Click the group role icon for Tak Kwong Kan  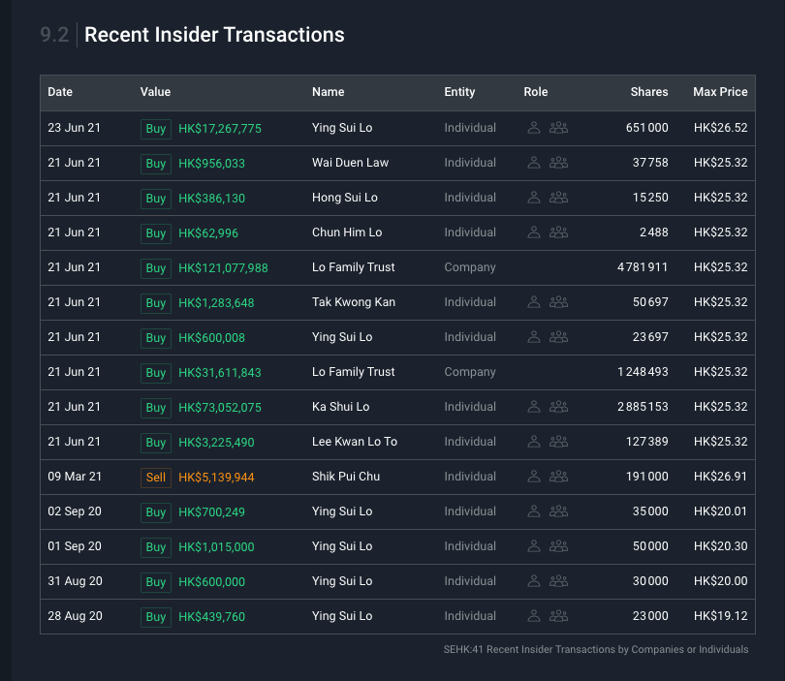click(558, 302)
